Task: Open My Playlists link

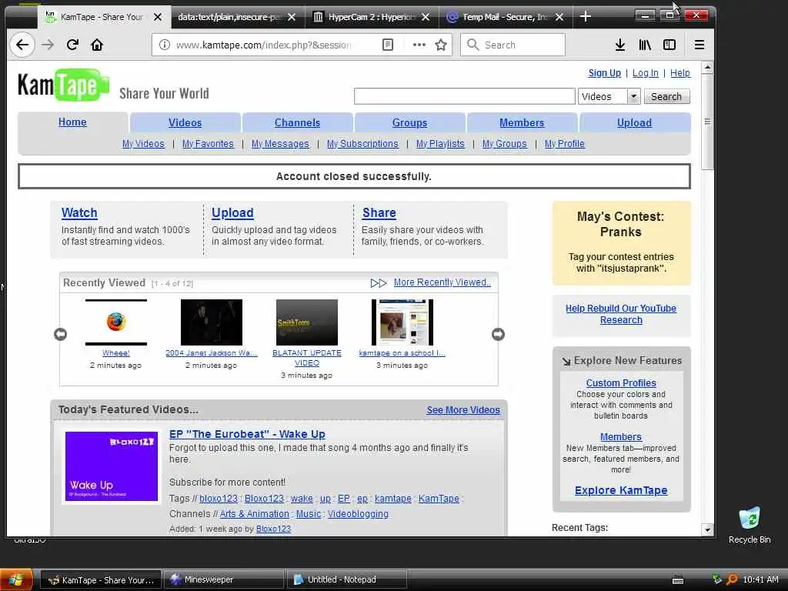Action: point(440,144)
